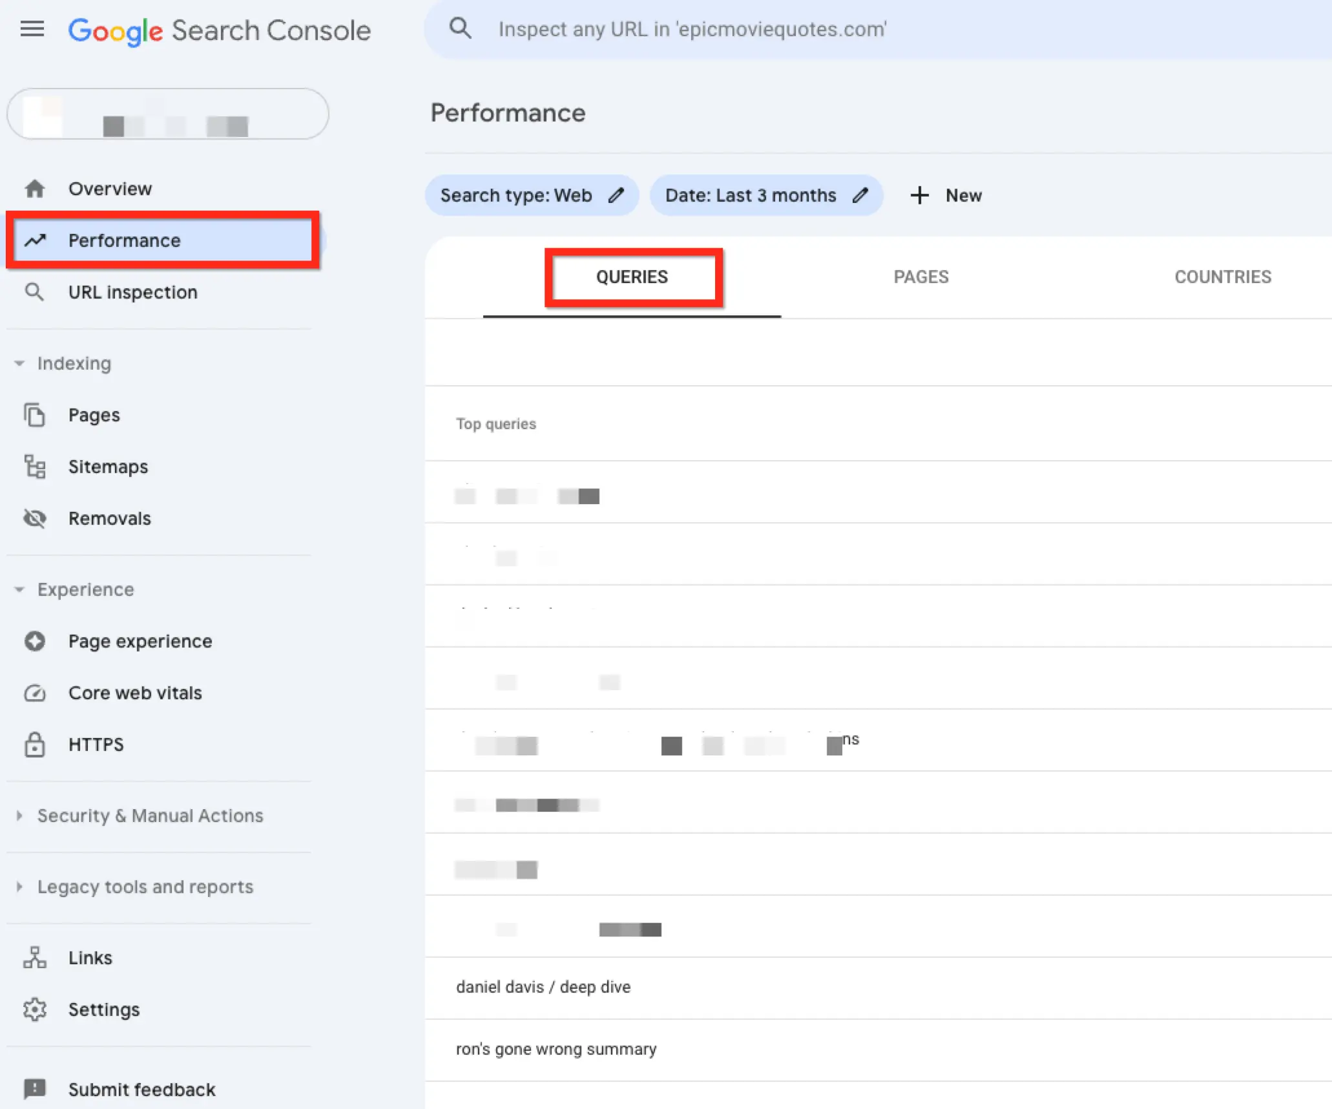Image resolution: width=1332 pixels, height=1109 pixels.
Task: Select the QUERIES tab
Action: pyautogui.click(x=632, y=277)
